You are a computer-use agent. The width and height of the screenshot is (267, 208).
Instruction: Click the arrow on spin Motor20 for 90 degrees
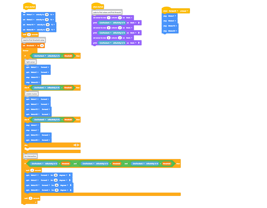(71, 190)
